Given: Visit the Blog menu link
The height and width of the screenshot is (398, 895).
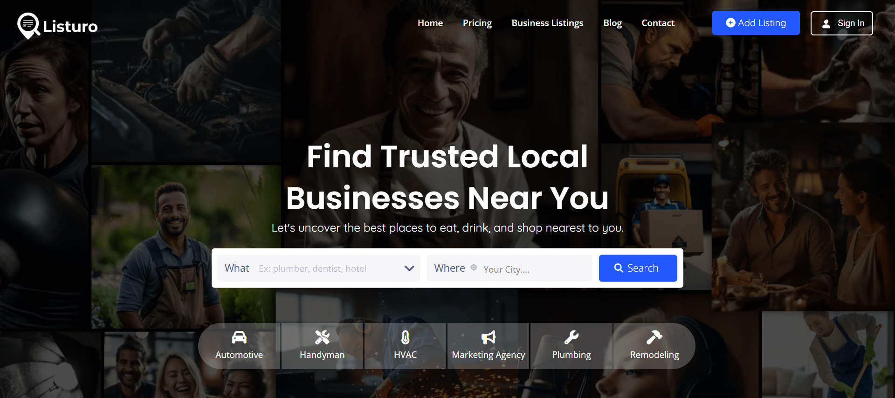Looking at the screenshot, I should point(613,23).
